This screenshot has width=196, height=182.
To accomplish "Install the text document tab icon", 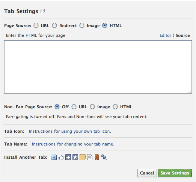I will point(90,157).
